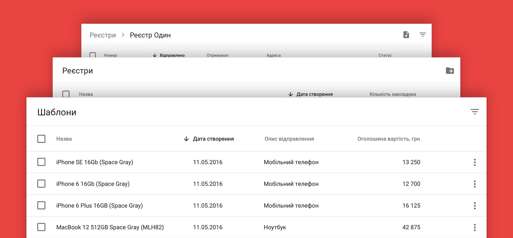Sort Реєстр Один by Відправлено column

[x=172, y=55]
